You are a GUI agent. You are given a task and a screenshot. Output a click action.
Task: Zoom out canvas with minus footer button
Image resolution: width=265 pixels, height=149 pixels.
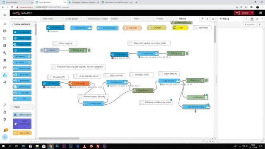coord(207,141)
